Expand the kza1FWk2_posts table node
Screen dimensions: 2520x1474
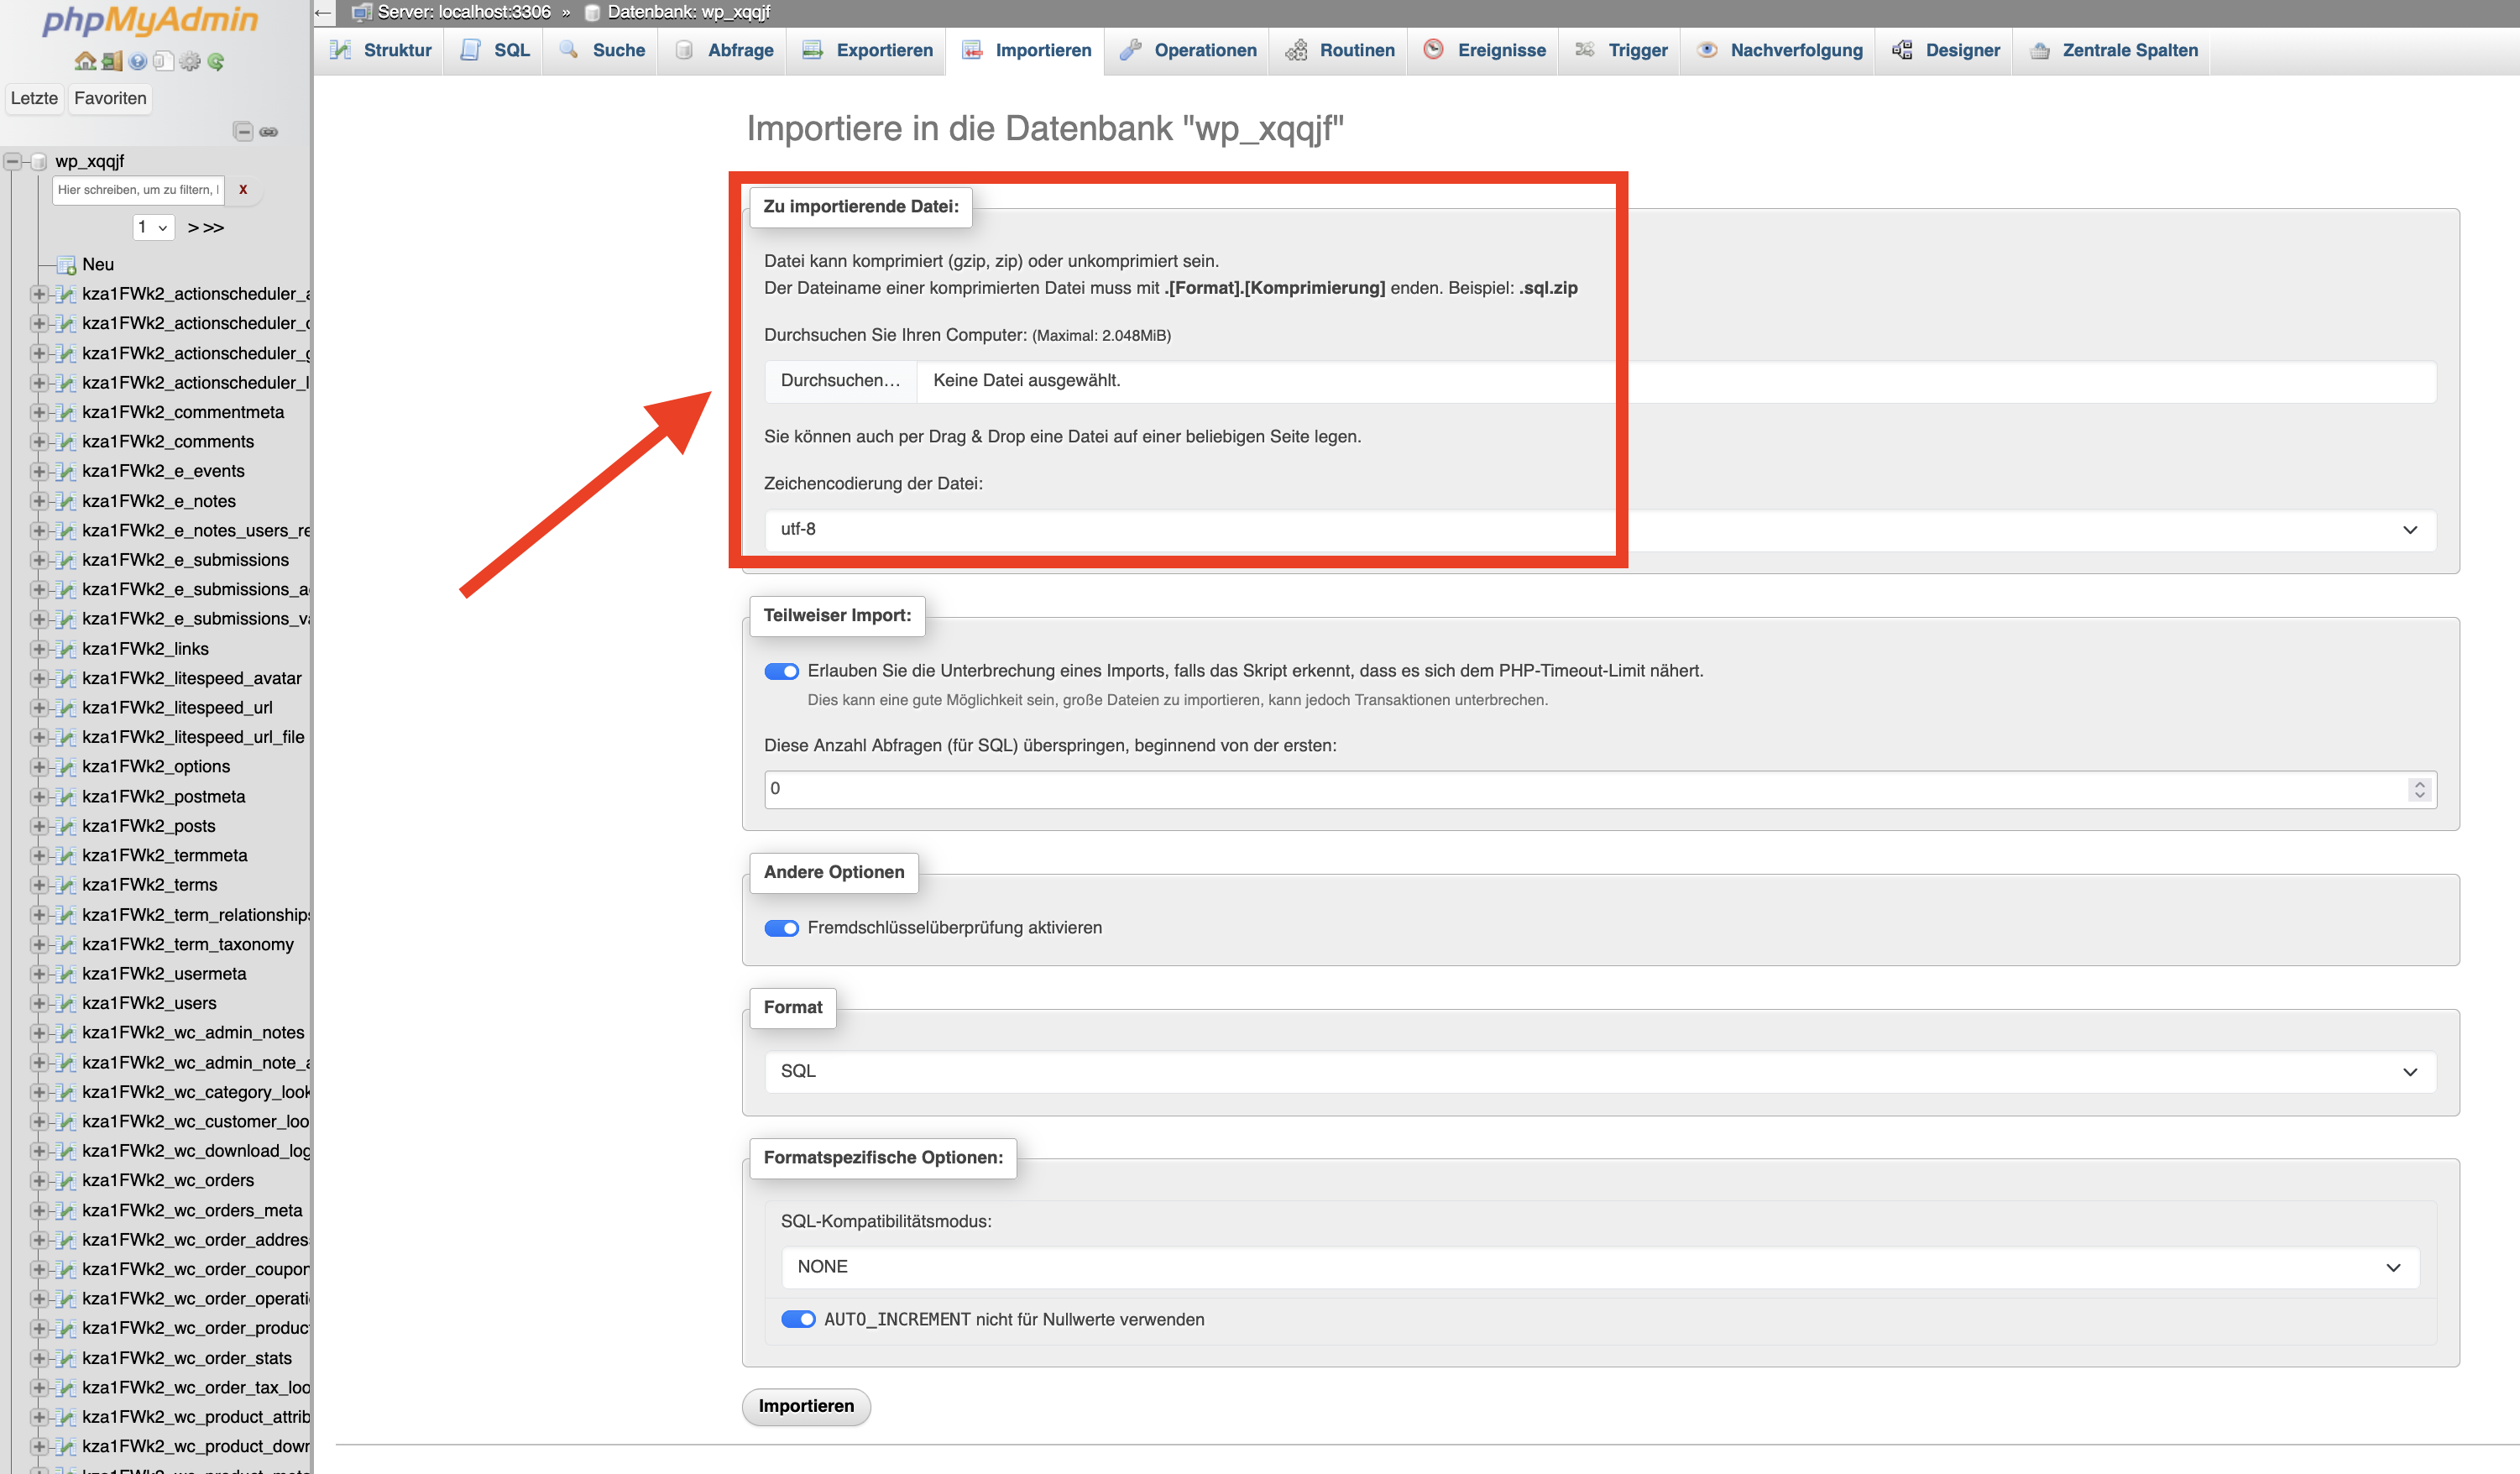pyautogui.click(x=38, y=826)
